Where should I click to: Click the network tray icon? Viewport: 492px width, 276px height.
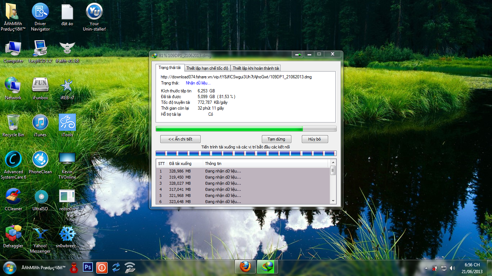(443, 268)
